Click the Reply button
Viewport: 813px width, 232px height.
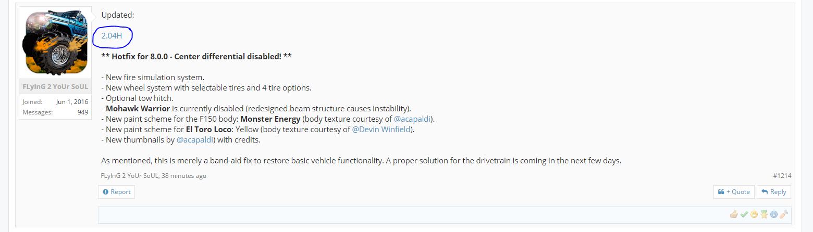[774, 192]
